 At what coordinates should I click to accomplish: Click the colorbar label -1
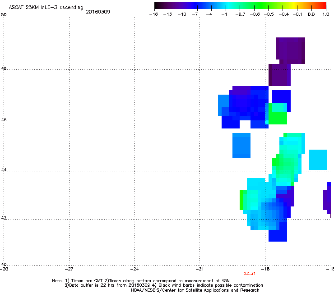coord(224,14)
